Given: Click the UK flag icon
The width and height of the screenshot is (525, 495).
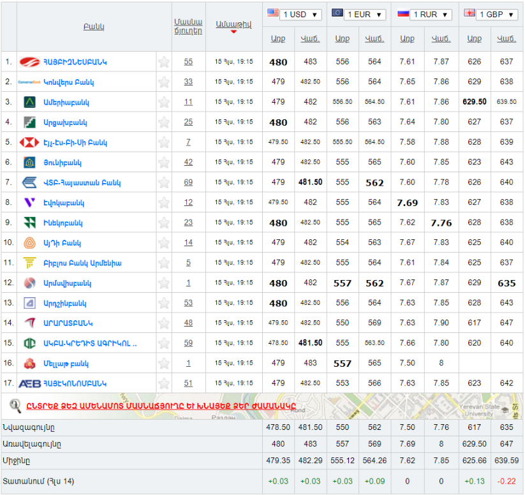Looking at the screenshot, I should click(469, 13).
